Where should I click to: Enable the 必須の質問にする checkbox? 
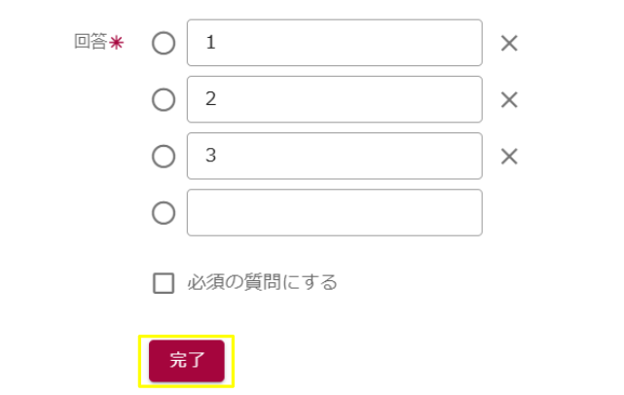(164, 283)
